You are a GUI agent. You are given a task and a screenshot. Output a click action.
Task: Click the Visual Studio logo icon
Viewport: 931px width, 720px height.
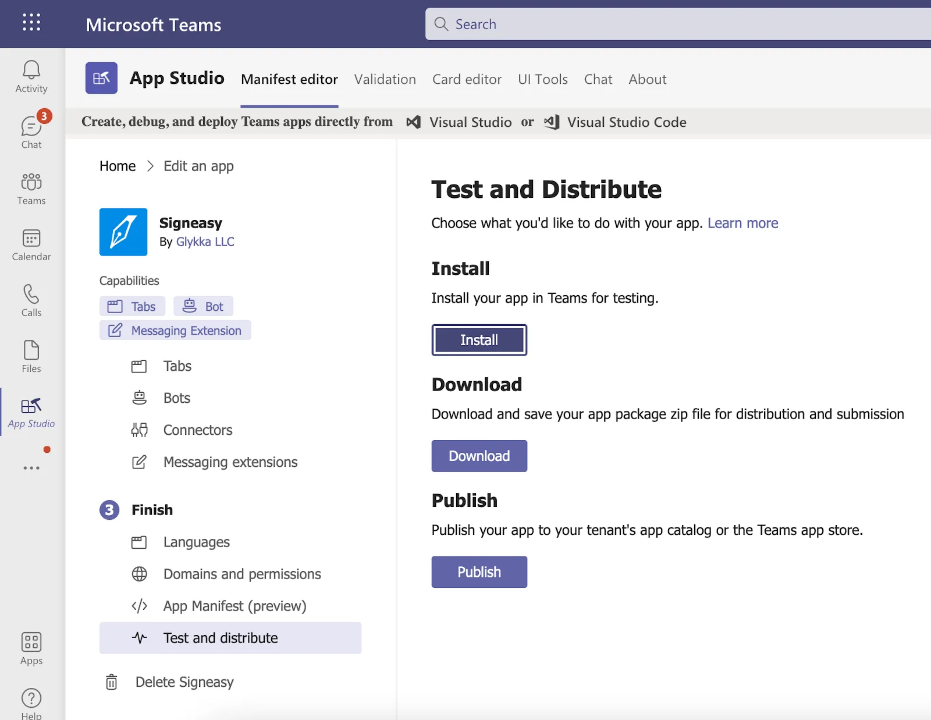(413, 122)
